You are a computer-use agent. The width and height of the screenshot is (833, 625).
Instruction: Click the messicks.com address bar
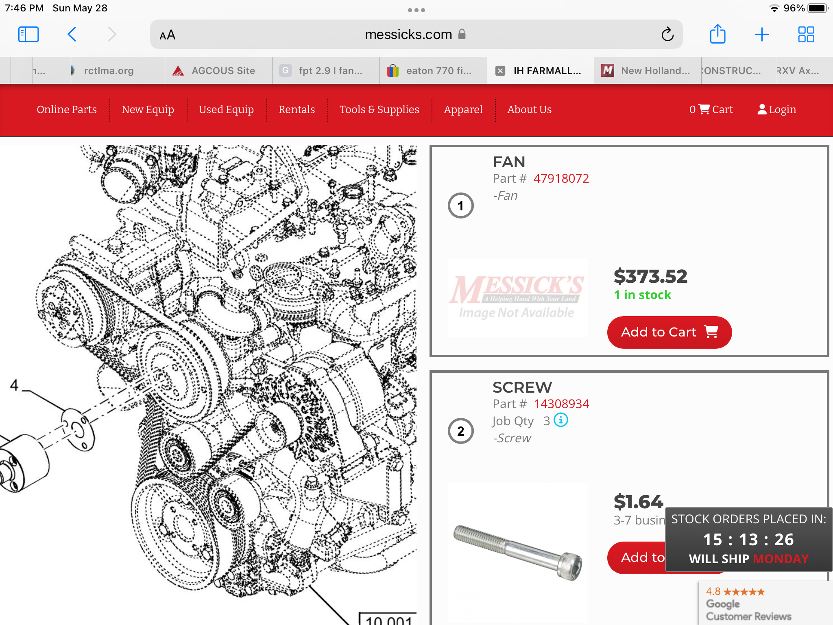tap(416, 35)
